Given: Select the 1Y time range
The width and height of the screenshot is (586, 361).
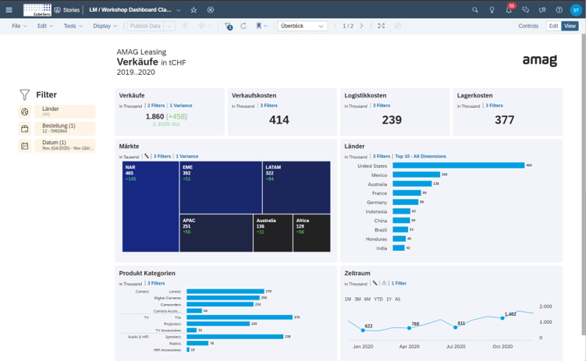Looking at the screenshot, I should (x=389, y=299).
